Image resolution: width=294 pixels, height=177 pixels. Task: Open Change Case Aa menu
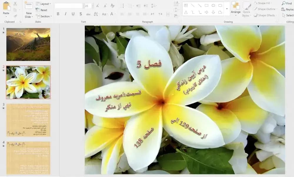pos(104,14)
